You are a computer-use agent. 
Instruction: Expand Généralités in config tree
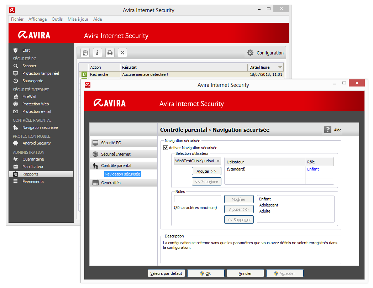(124, 183)
